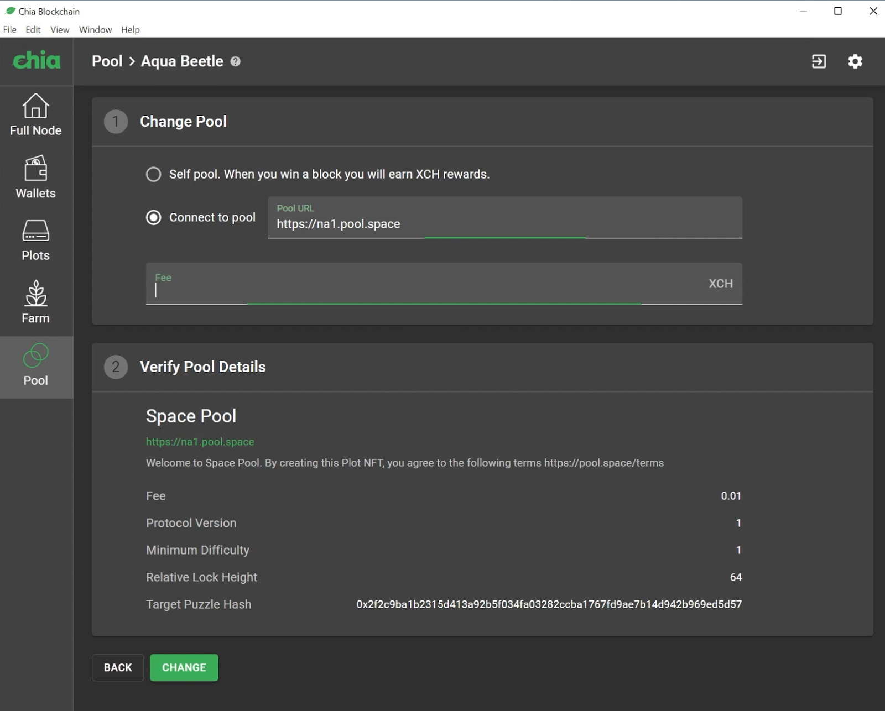
Task: Click the Fee value 0.01
Action: pos(731,496)
